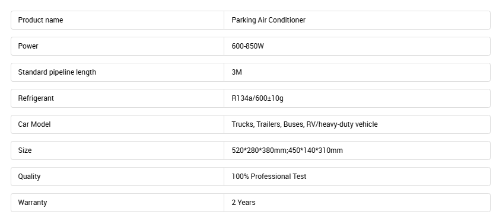Select the 600-850W power value
This screenshot has height=218, width=496.
click(x=247, y=46)
